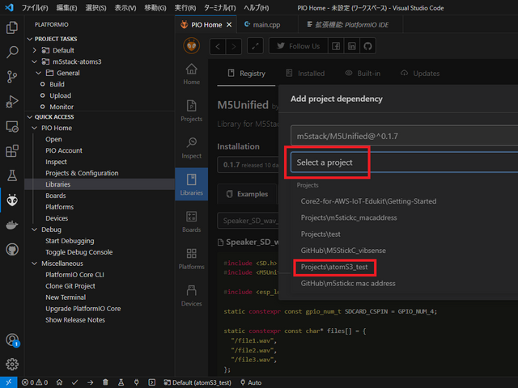The height and width of the screenshot is (388, 518).
Task: Select Projects\m5stickc_macaddress project
Action: click(349, 217)
